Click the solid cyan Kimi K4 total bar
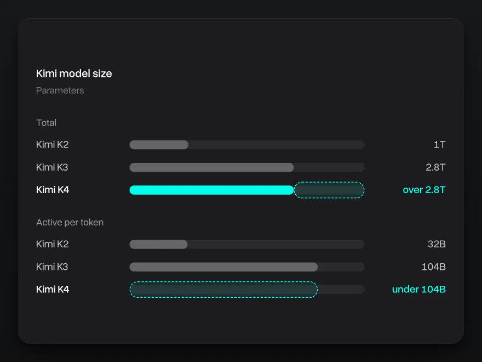This screenshot has width=482, height=362. pos(211,190)
